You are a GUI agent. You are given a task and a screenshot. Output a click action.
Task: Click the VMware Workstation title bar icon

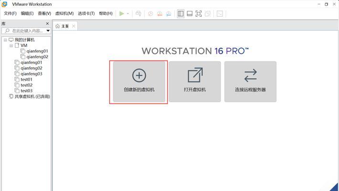click(4, 4)
